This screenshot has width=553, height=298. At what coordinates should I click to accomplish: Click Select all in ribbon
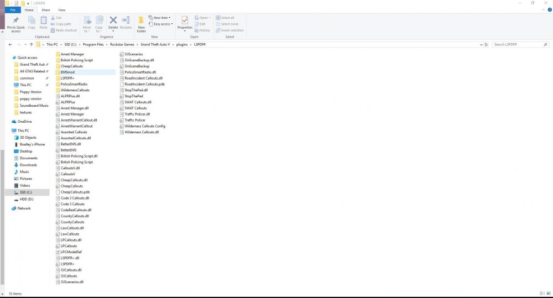pos(225,18)
